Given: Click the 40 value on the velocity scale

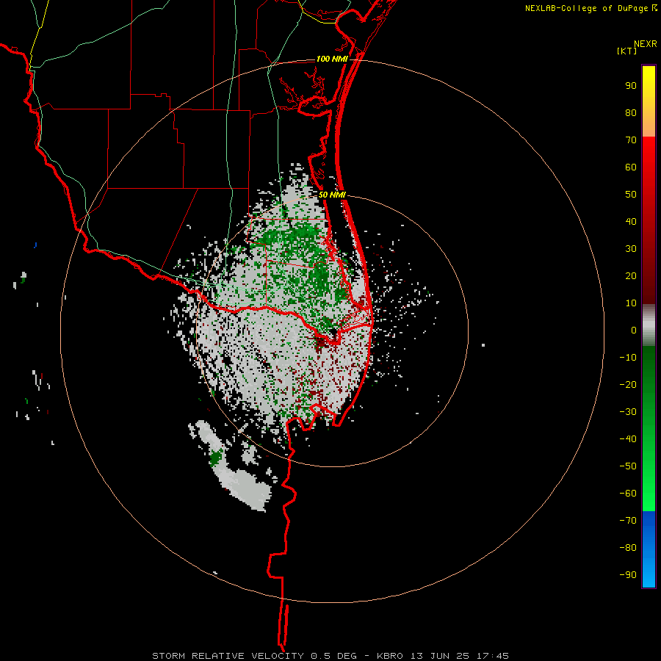Looking at the screenshot, I should pos(631,221).
